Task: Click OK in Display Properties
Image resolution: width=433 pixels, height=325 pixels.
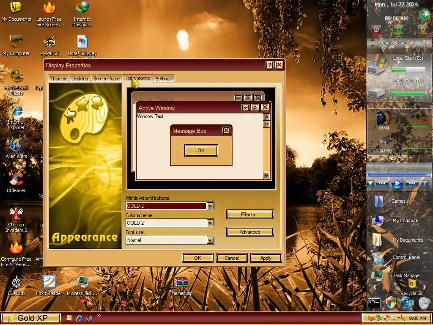Action: point(197,258)
